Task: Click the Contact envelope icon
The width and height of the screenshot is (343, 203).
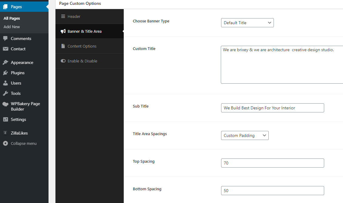Action: [5, 49]
